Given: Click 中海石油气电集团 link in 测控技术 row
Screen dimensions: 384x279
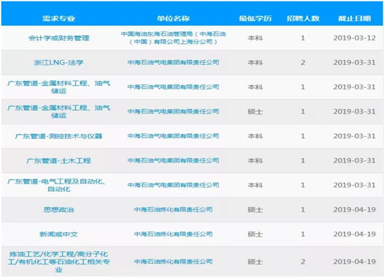Looking at the screenshot, I should coord(173,136).
